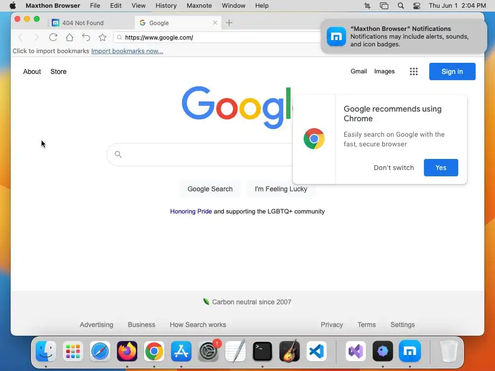Open Visual Studio from the dock
The image size is (495, 371).
356,351
